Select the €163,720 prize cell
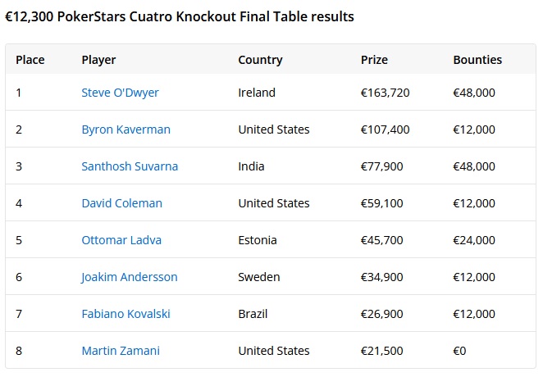This screenshot has height=377, width=543. click(x=385, y=93)
